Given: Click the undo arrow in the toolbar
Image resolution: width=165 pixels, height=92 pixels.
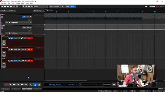Looking at the screenshot, I should tap(17, 6).
